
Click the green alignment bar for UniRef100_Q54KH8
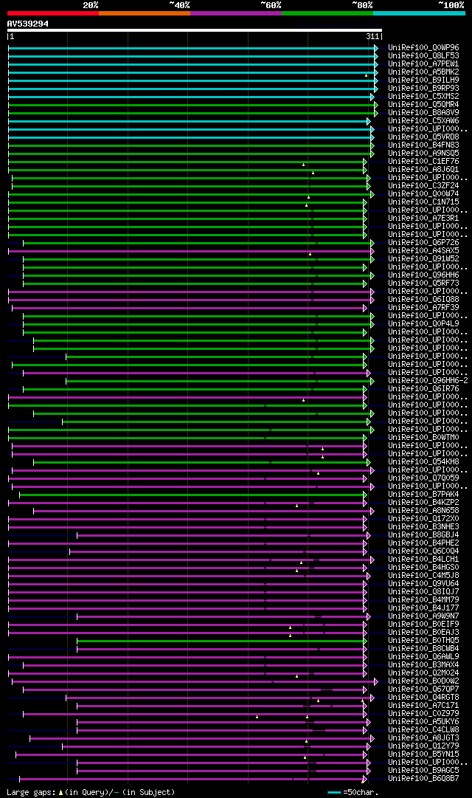pos(201,463)
